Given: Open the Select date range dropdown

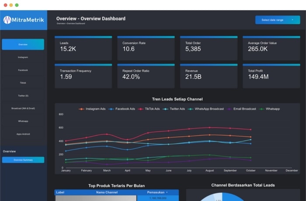Looking at the screenshot, I should (x=278, y=20).
